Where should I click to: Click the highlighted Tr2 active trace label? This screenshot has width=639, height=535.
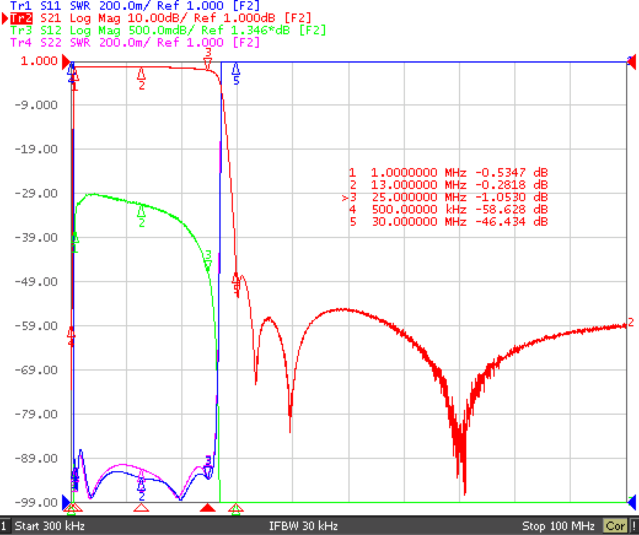[x=21, y=18]
